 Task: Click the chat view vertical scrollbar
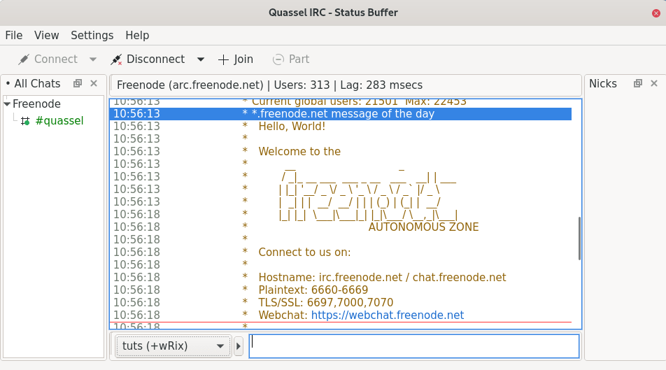[579, 239]
